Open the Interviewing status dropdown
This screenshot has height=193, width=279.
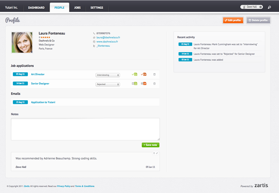(x=108, y=75)
